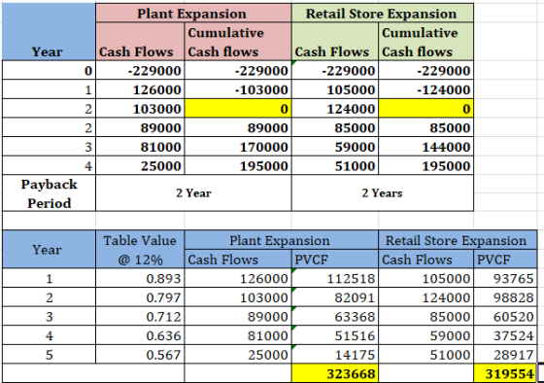The width and height of the screenshot is (544, 383).
Task: Select the "2 Years" payback result
Action: [383, 193]
